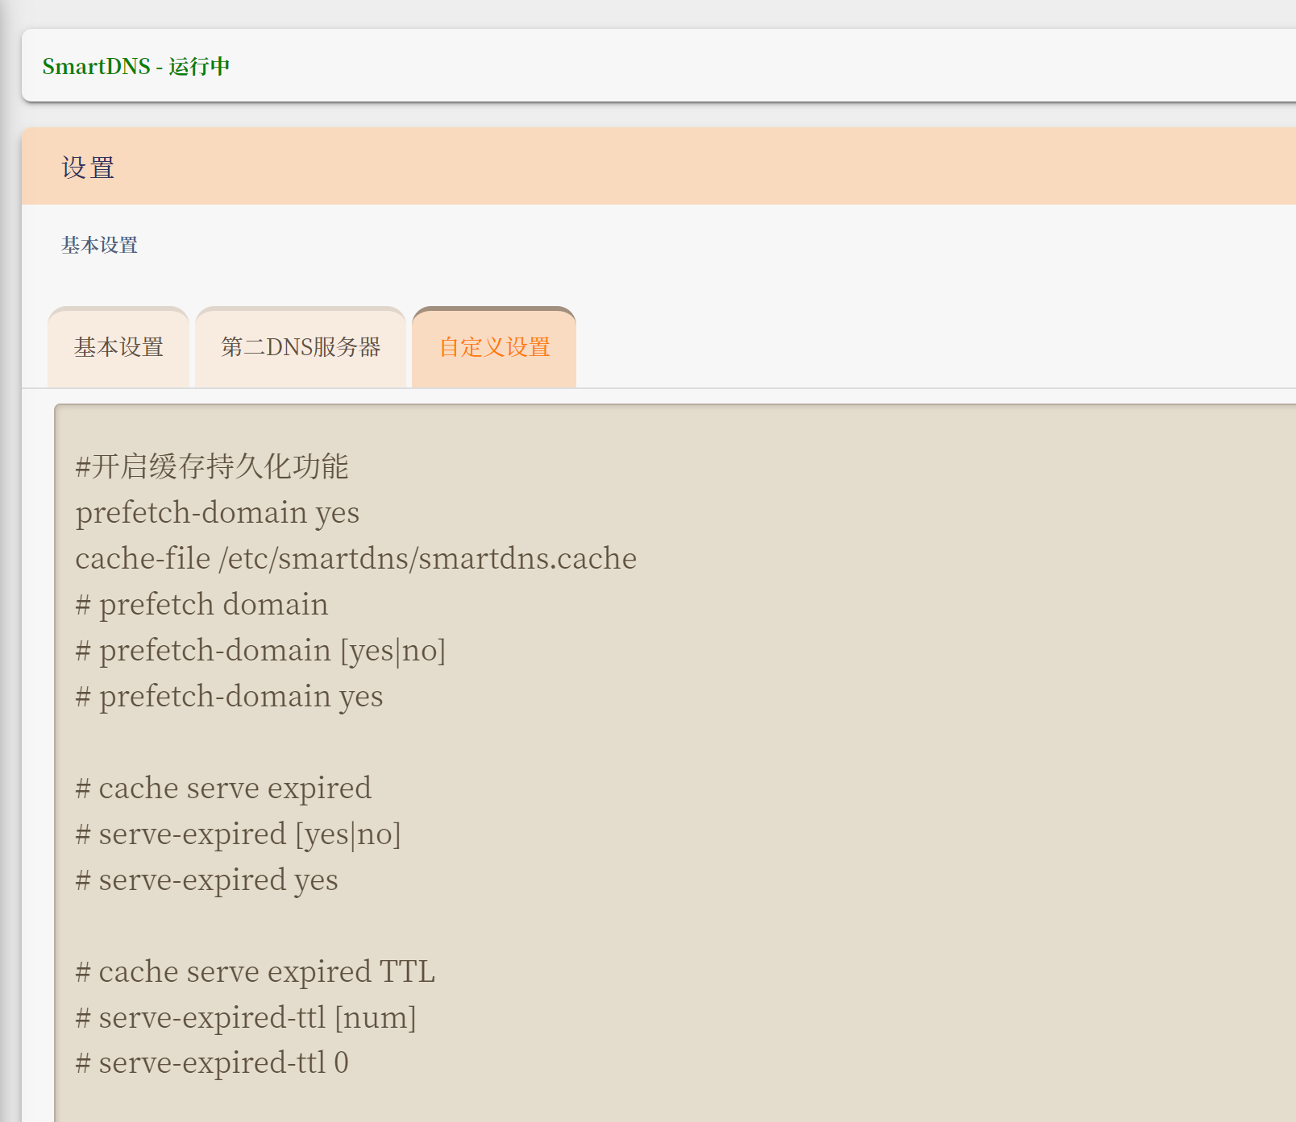Select the 自定义设置 tab
The image size is (1296, 1122).
[493, 347]
